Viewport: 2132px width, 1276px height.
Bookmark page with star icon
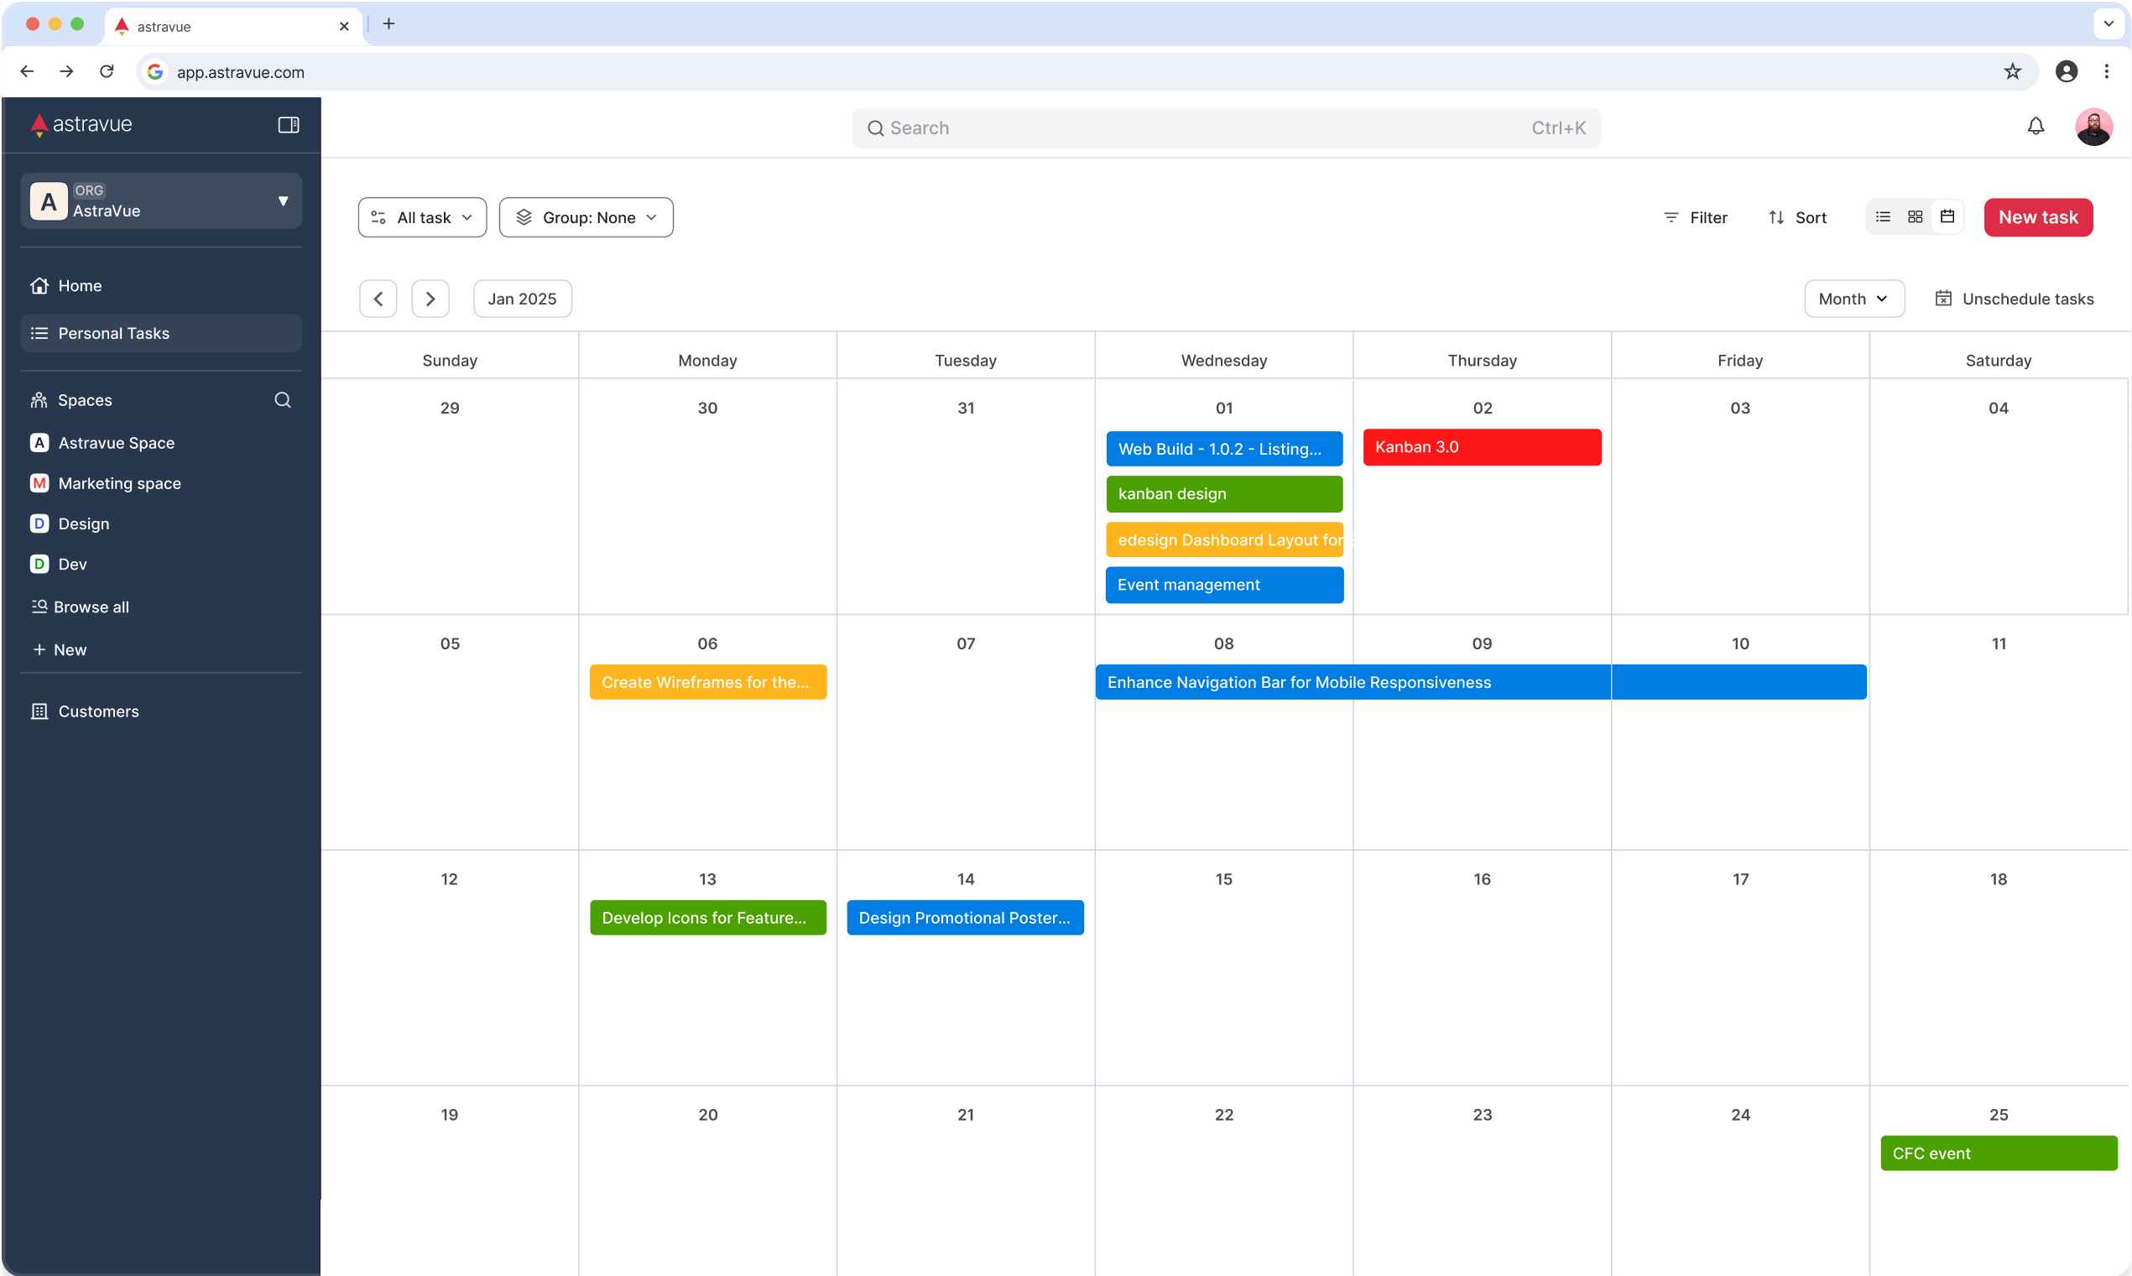click(x=2012, y=71)
